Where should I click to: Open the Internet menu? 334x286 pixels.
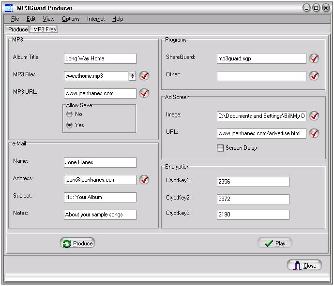[x=96, y=19]
